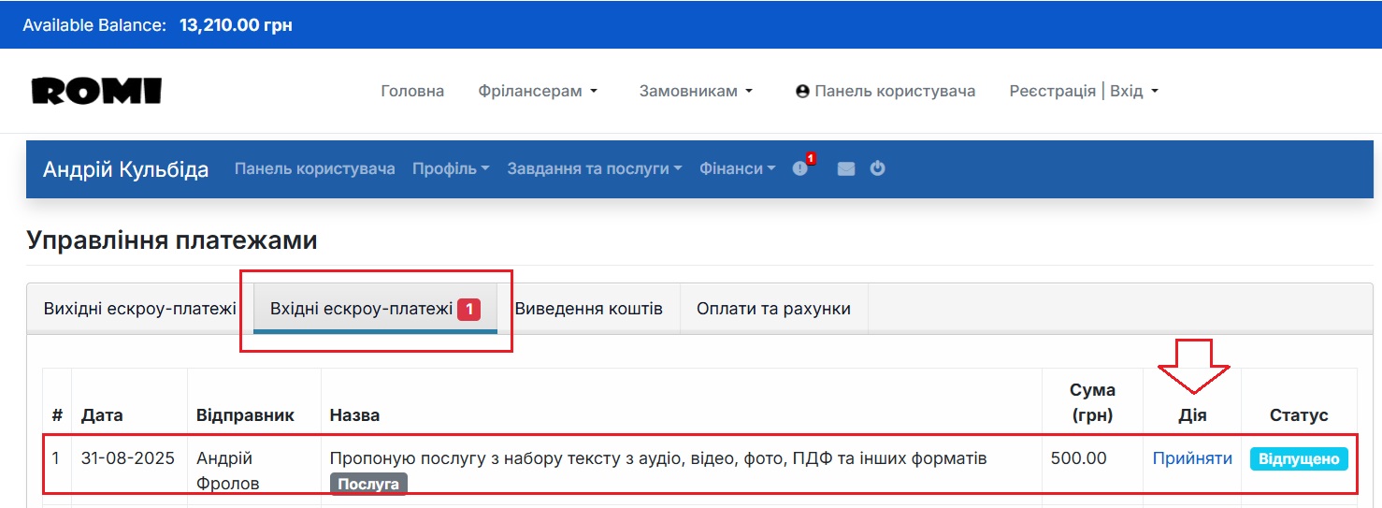The height and width of the screenshot is (508, 1382).
Task: Click the ROMI logo
Action: pyautogui.click(x=96, y=91)
